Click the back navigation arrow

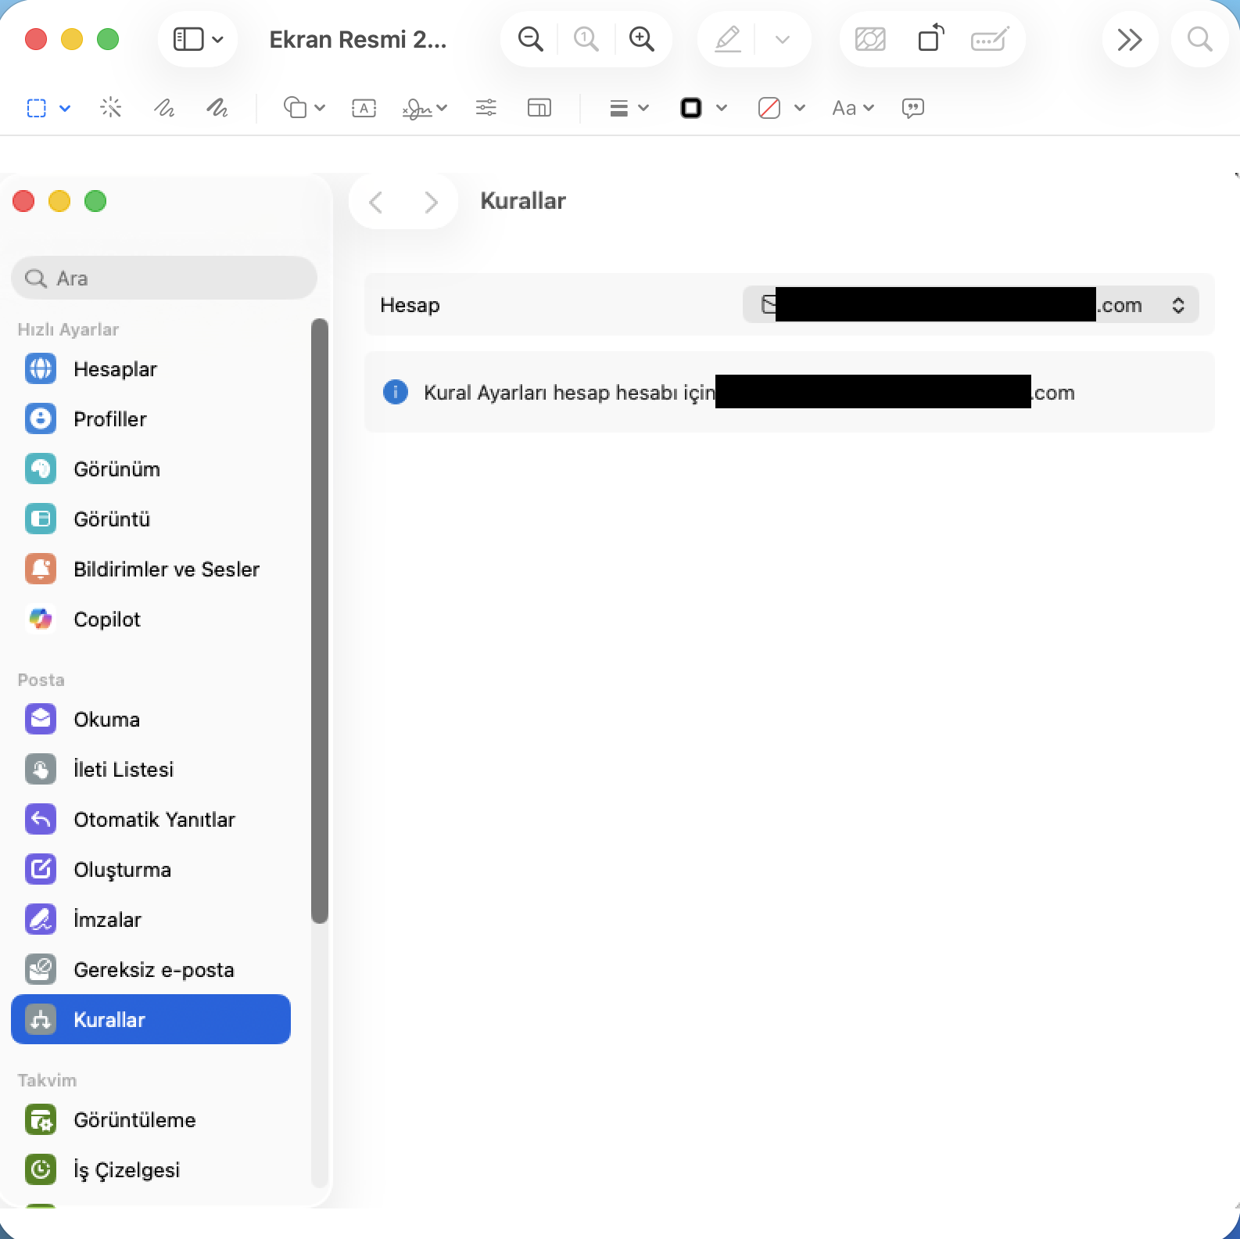click(x=376, y=203)
